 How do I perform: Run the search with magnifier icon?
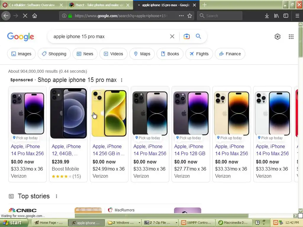[x=198, y=36]
